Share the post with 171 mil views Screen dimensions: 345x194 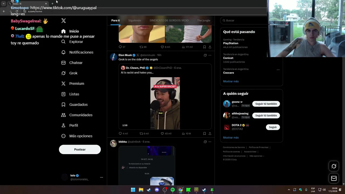[210, 47]
